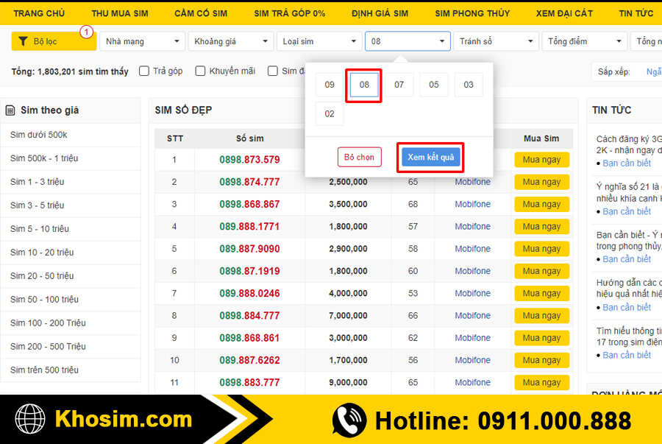
Task: Toggle the Trả góp checkbox
Action: click(x=144, y=71)
